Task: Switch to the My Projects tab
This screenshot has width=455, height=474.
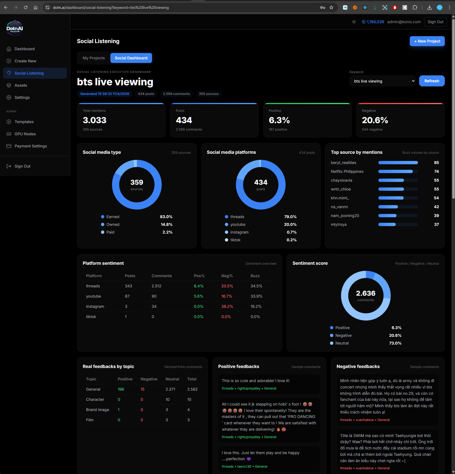Action: tap(94, 58)
